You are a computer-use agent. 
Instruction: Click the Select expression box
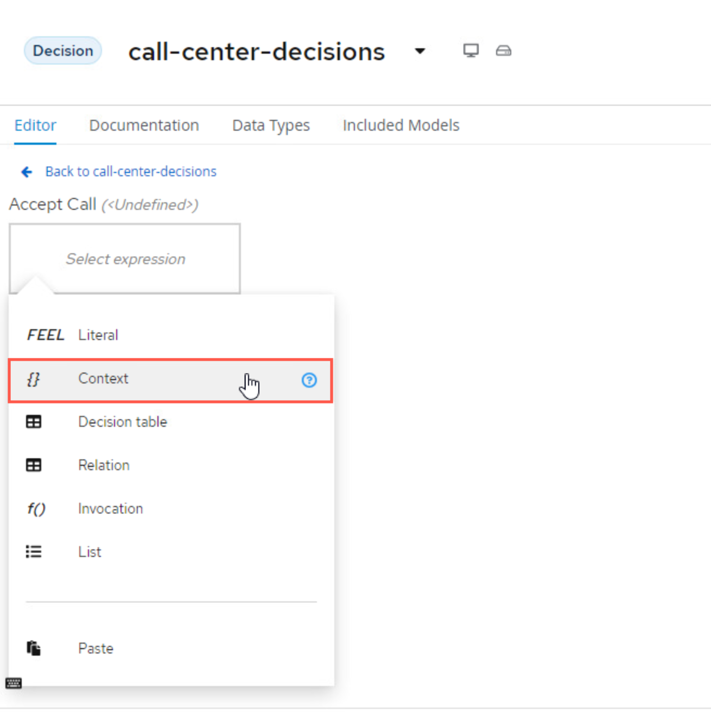point(125,259)
